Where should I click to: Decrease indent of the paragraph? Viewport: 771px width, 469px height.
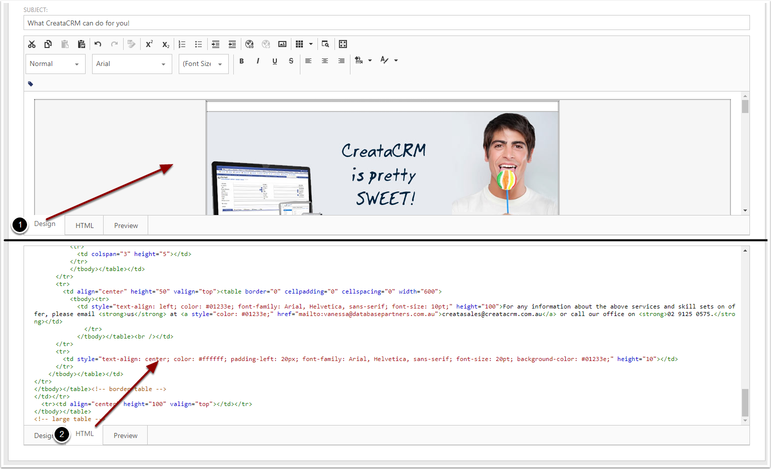click(x=232, y=44)
